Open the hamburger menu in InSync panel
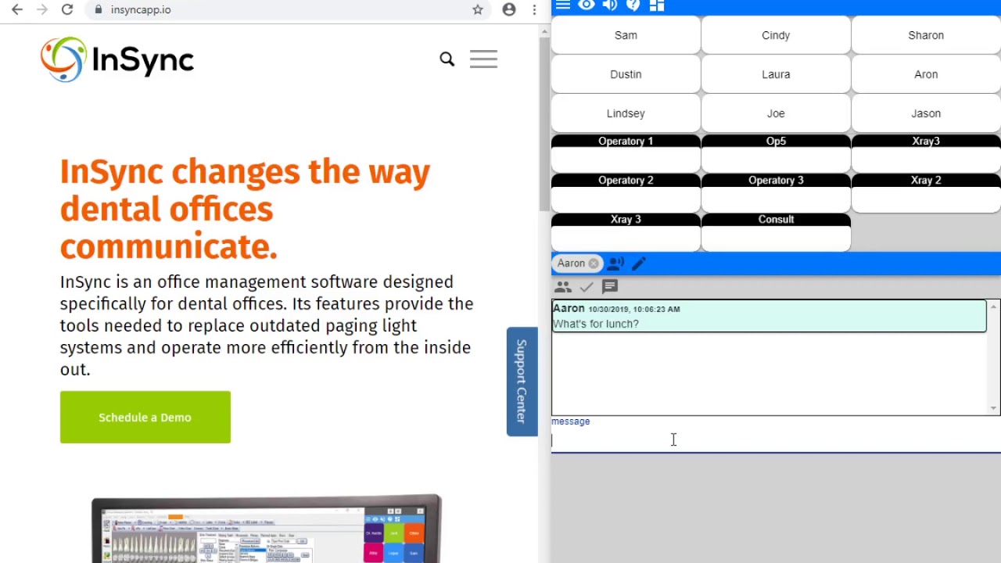Screen dimensions: 1001x563 (562, 5)
